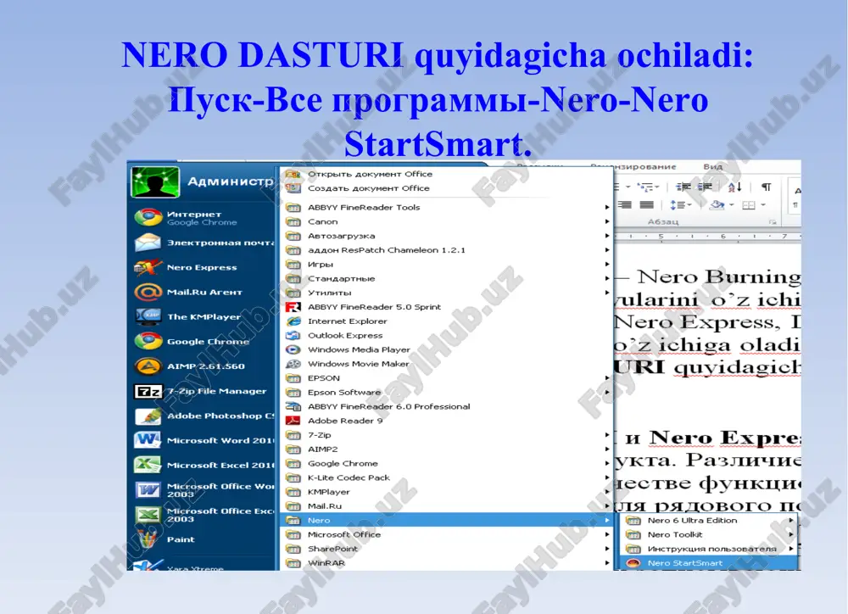Start Windows Media Player entry

444,349
